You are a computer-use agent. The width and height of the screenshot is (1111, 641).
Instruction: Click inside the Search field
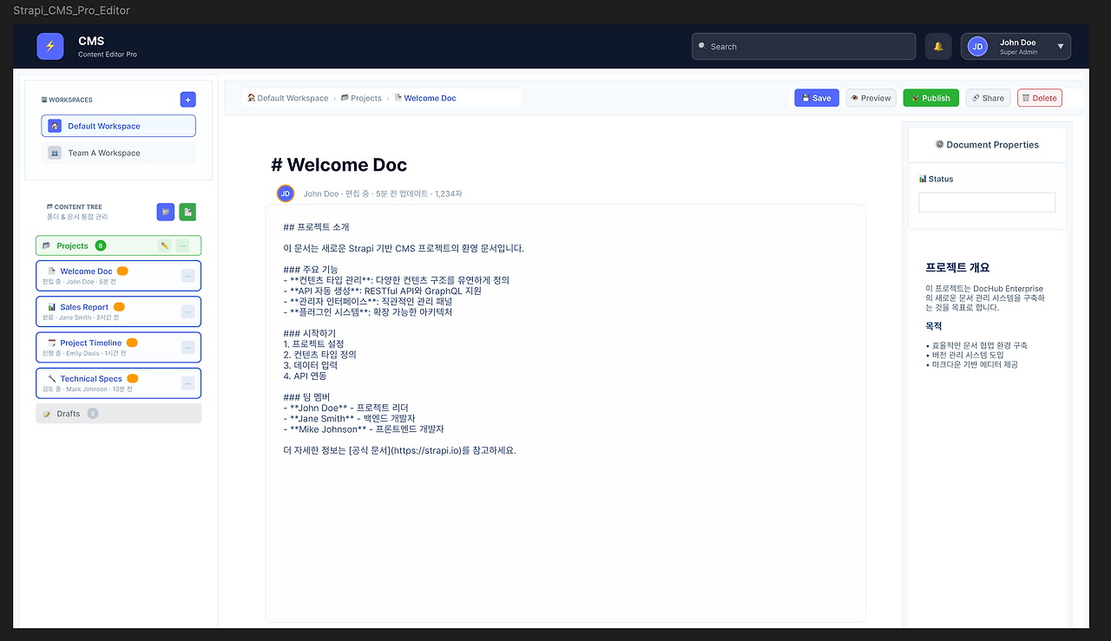803,46
